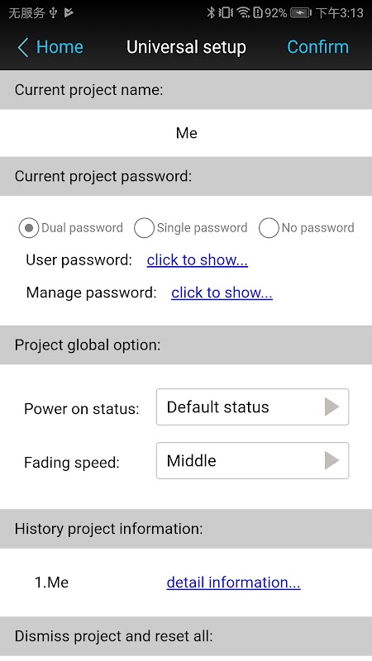Open detail information for project Me
Screen dimensions: 372x661
coord(233,583)
